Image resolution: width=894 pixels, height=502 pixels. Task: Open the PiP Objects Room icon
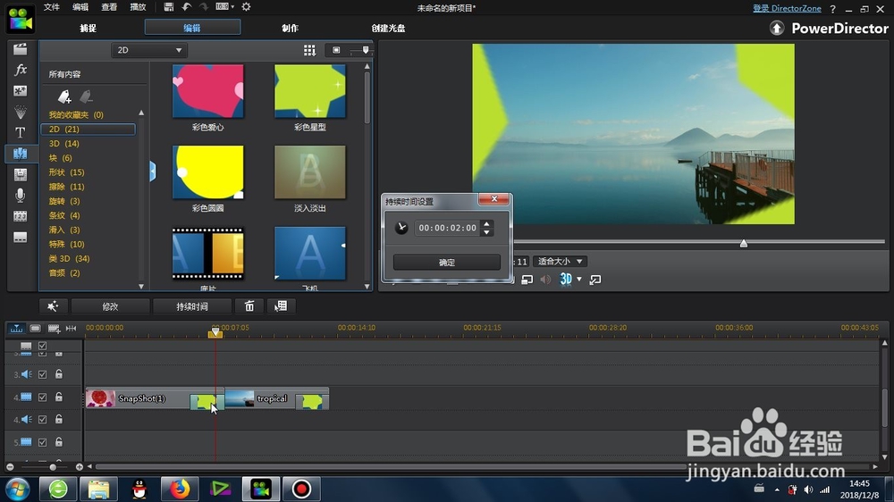point(20,91)
